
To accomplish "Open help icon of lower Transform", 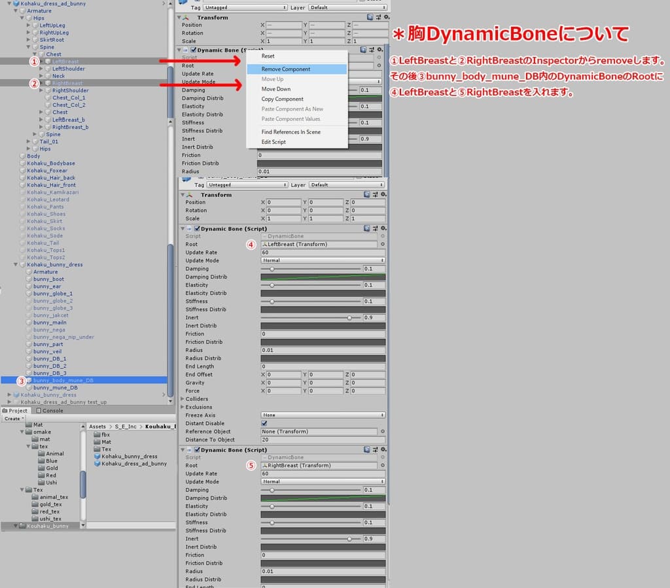I will click(x=366, y=194).
